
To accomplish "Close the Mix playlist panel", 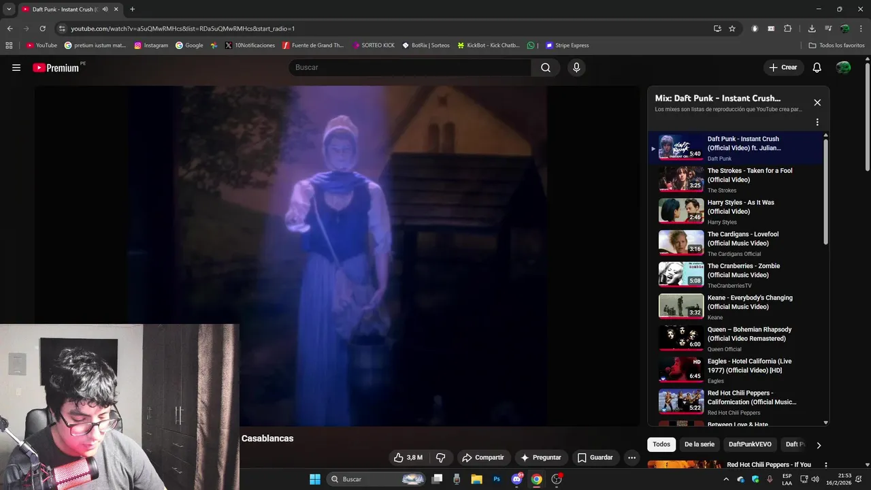I will 817,103.
